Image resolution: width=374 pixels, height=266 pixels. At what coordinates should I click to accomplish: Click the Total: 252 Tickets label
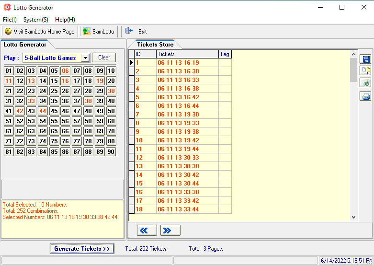(x=146, y=249)
